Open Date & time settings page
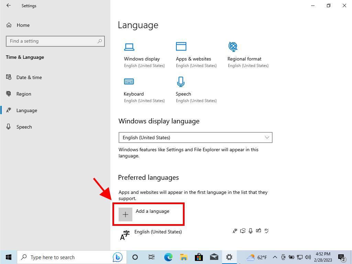The width and height of the screenshot is (352, 264). click(x=29, y=77)
